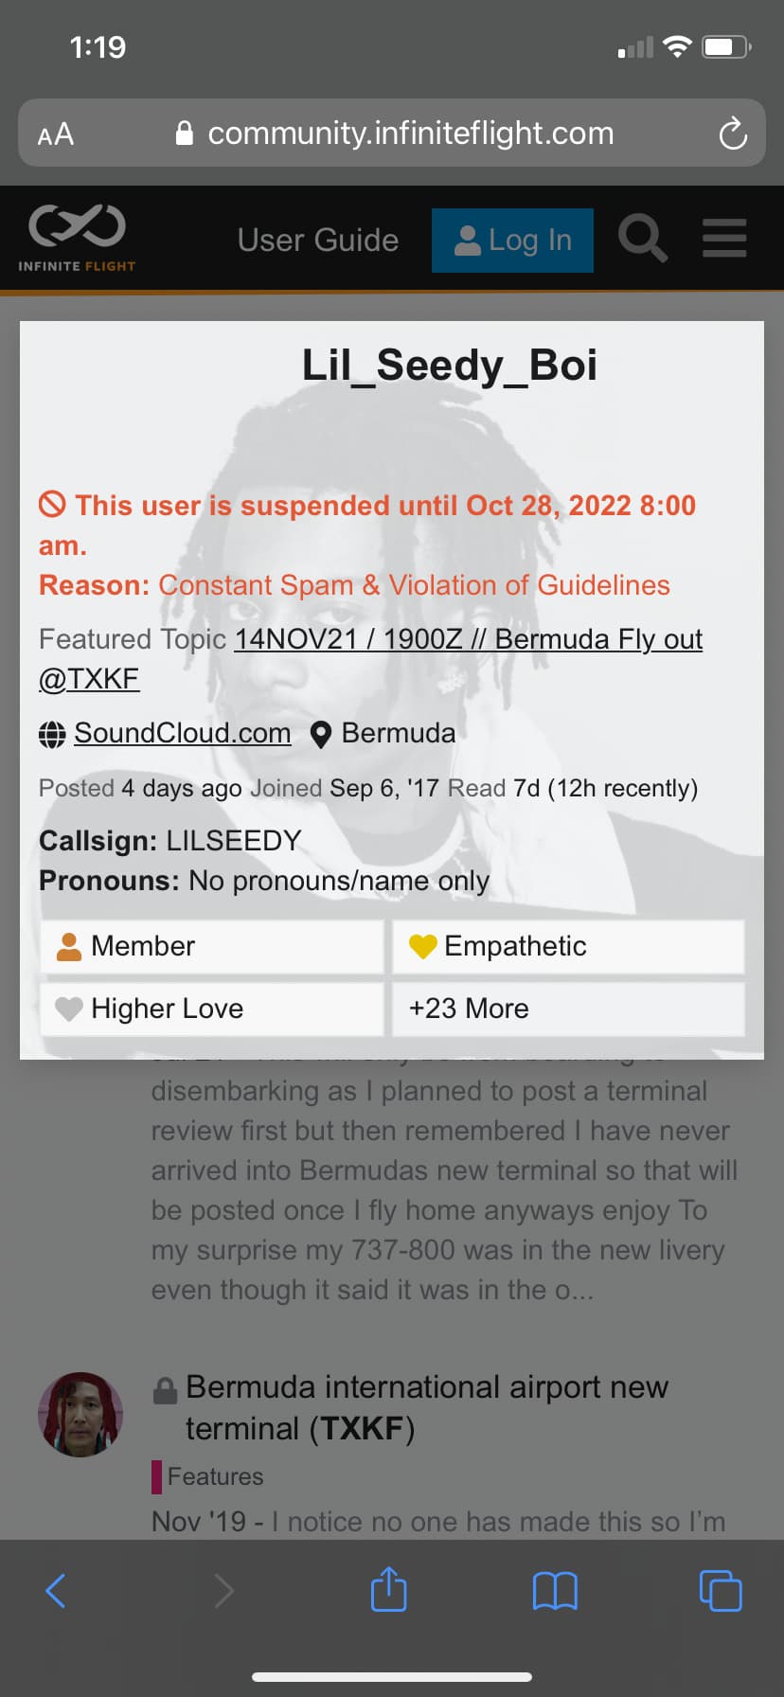Reload the page in Safari
784x1697 pixels.
pyautogui.click(x=732, y=134)
